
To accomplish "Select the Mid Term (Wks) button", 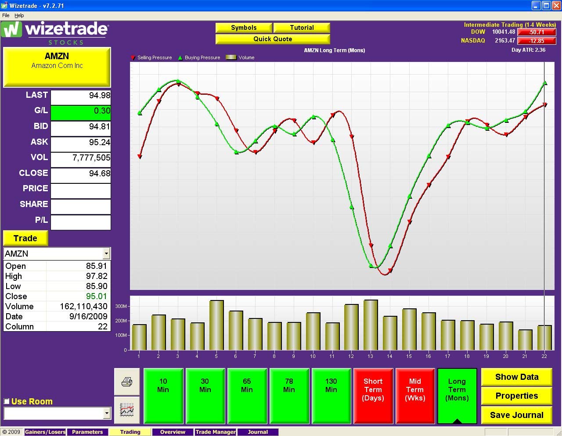I will pos(415,396).
